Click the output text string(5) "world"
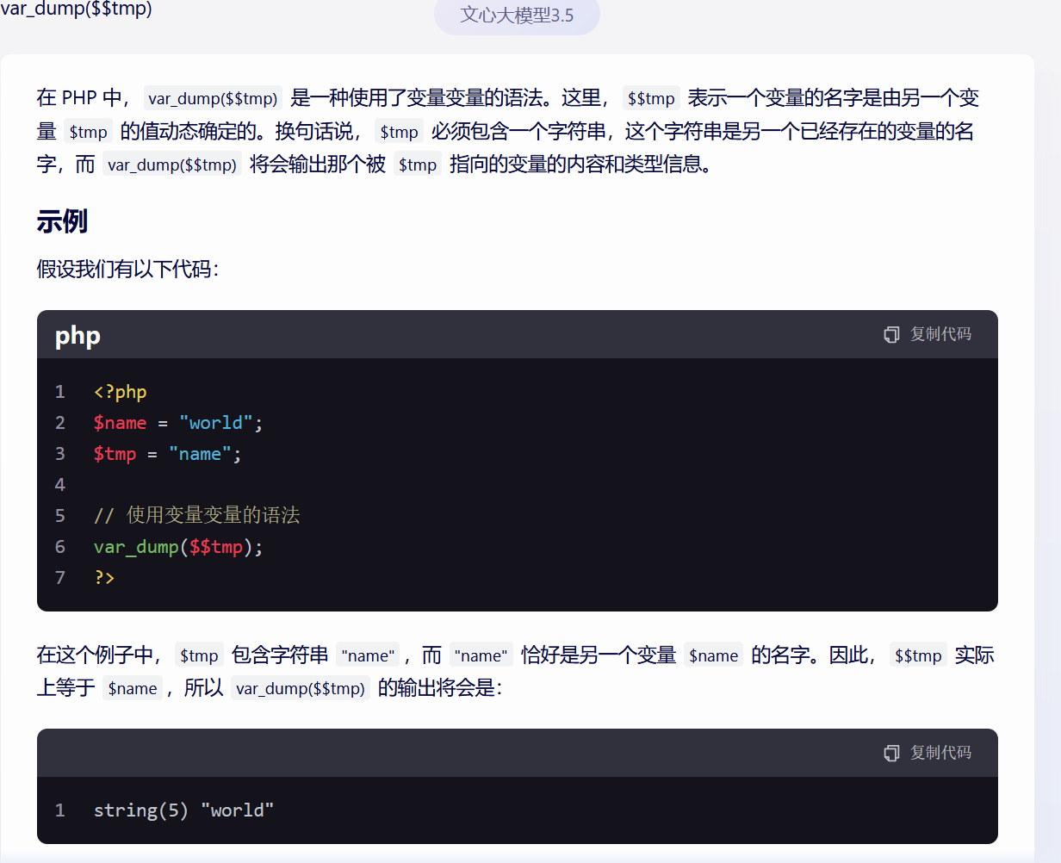The image size is (1061, 863). tap(184, 810)
